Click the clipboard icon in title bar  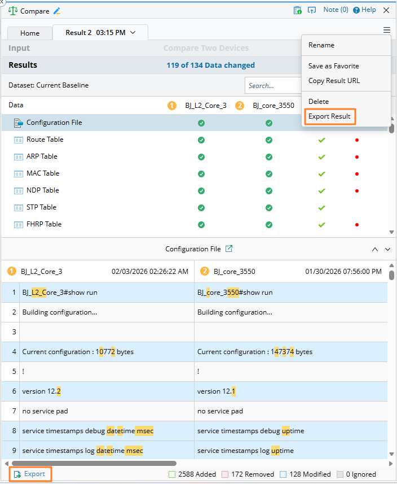tap(297, 10)
